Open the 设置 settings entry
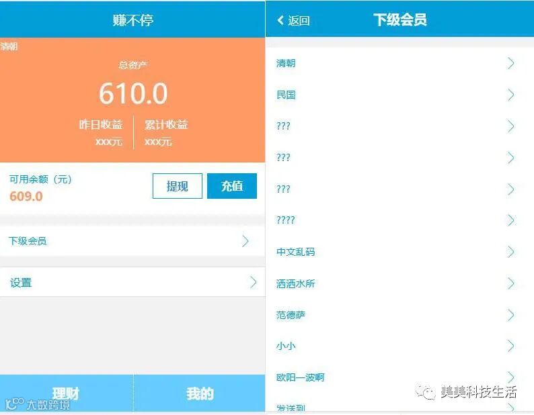Screen dimensions: 534x415 (132, 282)
